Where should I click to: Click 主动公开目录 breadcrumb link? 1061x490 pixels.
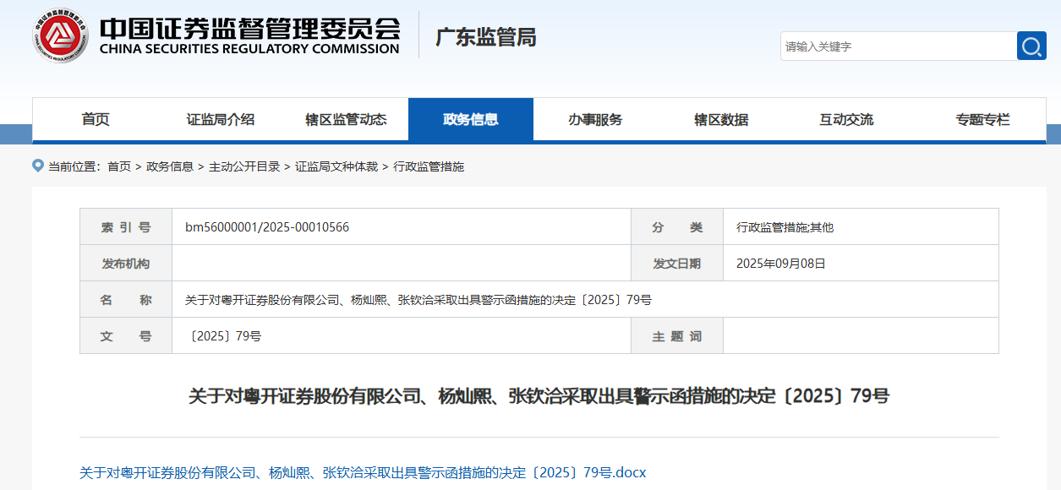coord(244,166)
